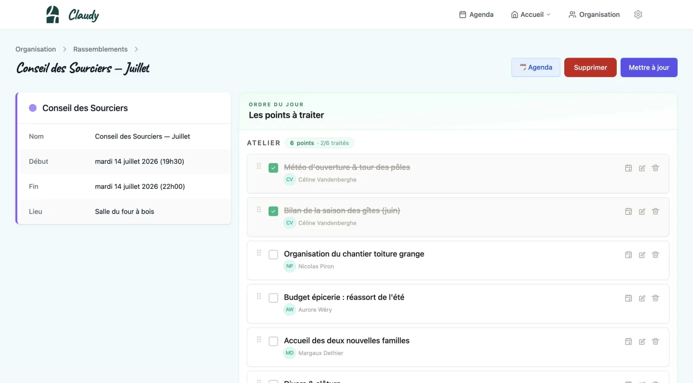Go to Organisation nav item
Screen dimensions: 693x383
594,15
